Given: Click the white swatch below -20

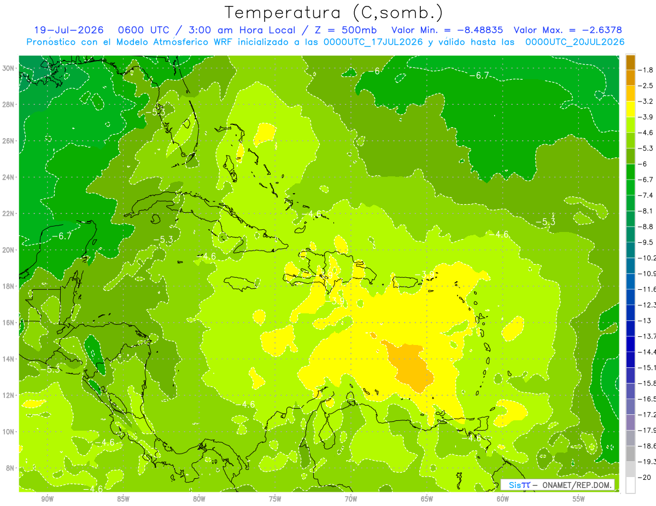Looking at the screenshot, I should pos(630,485).
